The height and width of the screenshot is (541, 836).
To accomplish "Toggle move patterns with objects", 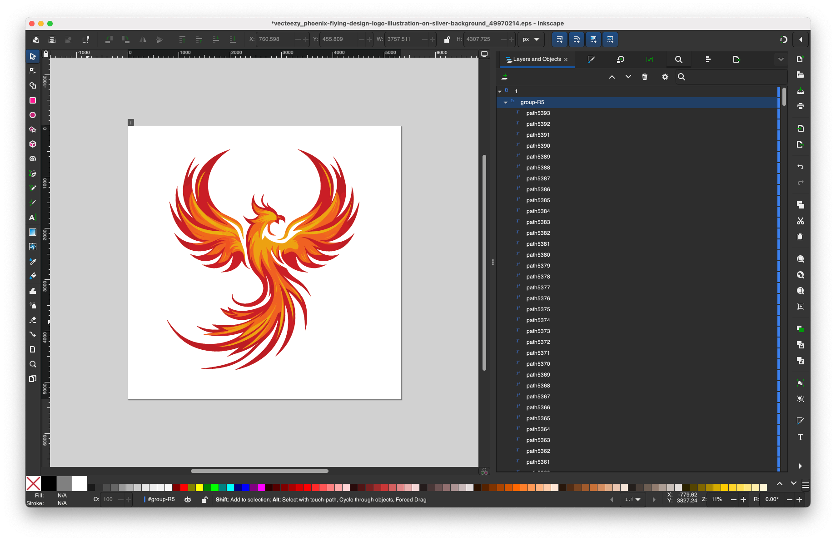I will click(x=610, y=40).
